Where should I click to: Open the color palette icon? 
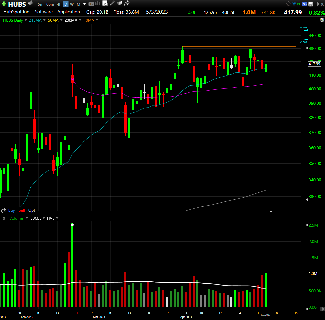(x=322, y=20)
